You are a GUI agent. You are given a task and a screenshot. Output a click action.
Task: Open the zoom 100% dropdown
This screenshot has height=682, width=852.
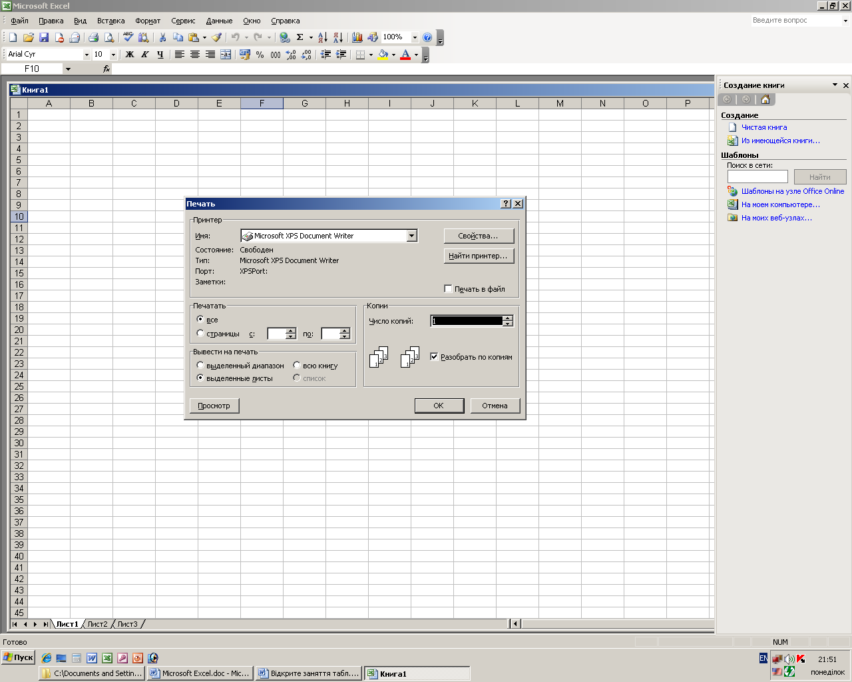[415, 37]
